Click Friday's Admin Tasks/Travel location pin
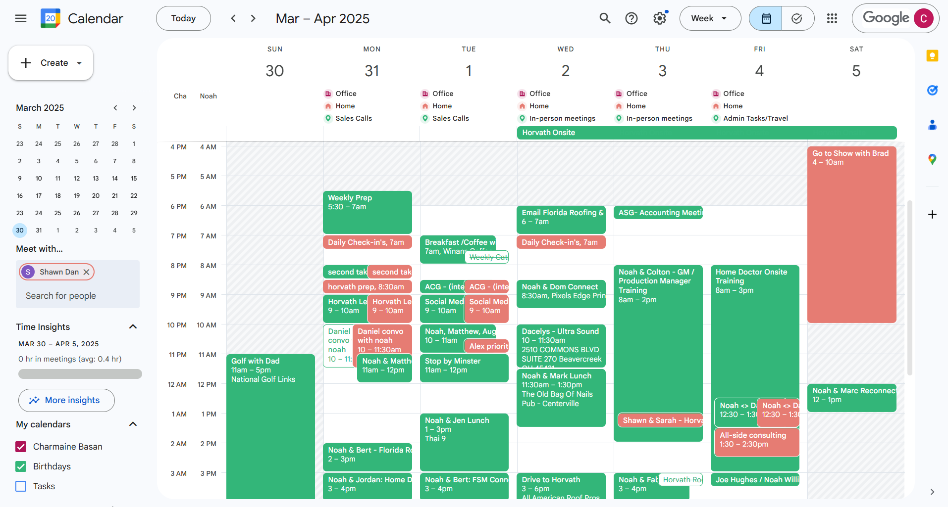Viewport: 948px width, 507px height. 716,118
